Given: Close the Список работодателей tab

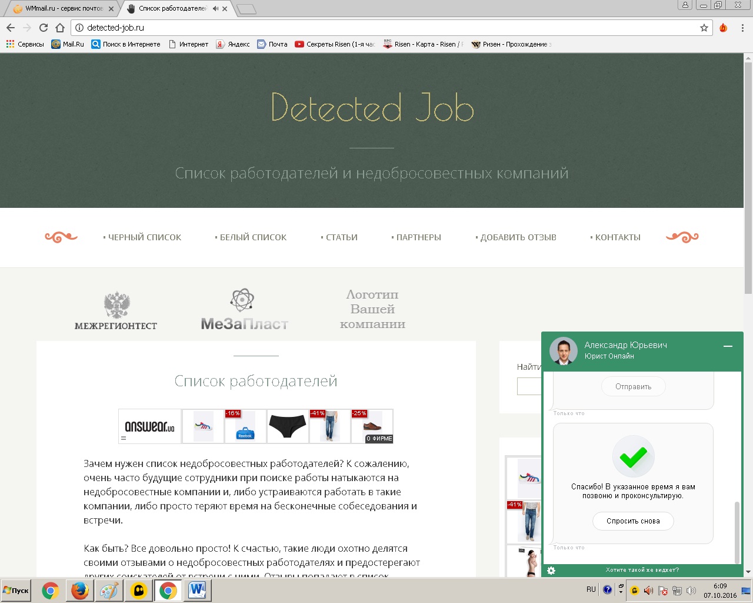Looking at the screenshot, I should pyautogui.click(x=225, y=9).
